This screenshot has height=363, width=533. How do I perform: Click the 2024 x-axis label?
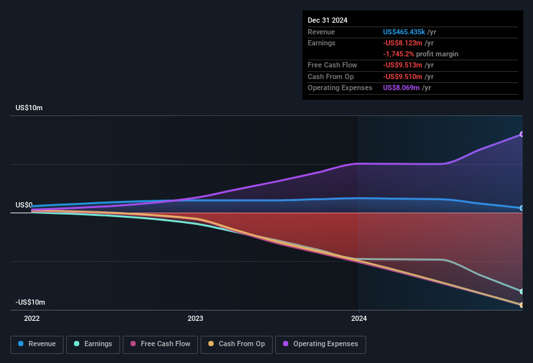click(359, 318)
